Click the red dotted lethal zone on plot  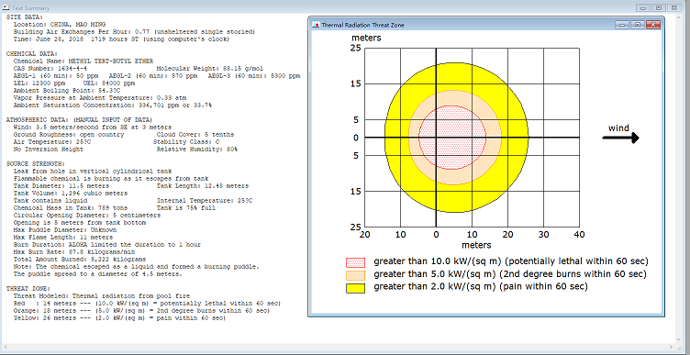coord(452,138)
